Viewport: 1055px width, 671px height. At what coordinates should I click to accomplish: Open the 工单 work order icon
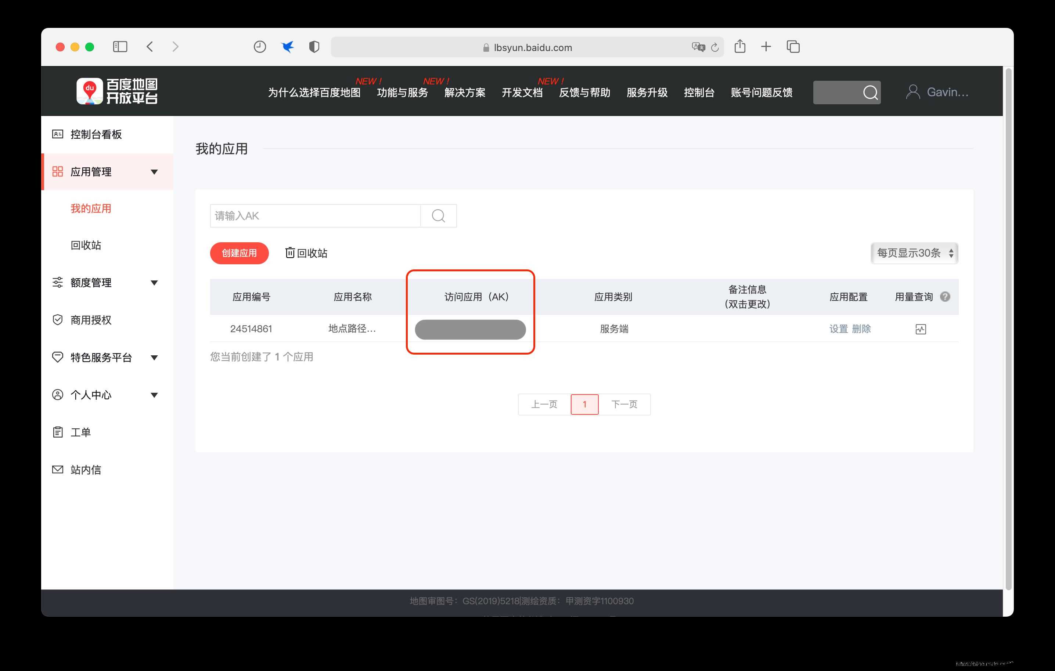pos(58,432)
